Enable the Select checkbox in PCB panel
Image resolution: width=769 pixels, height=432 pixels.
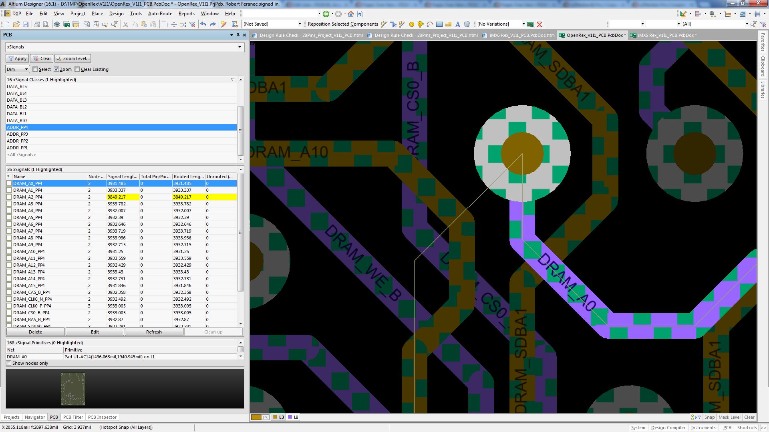[x=35, y=69]
